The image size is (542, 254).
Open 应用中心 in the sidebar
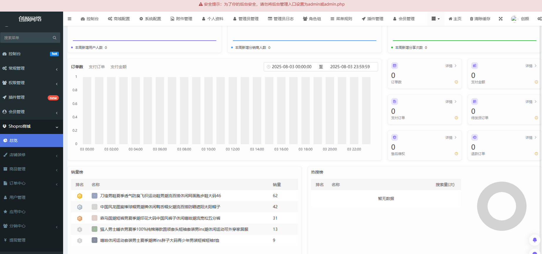(x=31, y=212)
